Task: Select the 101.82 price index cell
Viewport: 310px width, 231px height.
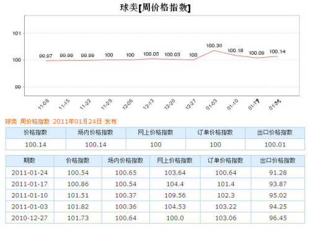Action: (78, 207)
